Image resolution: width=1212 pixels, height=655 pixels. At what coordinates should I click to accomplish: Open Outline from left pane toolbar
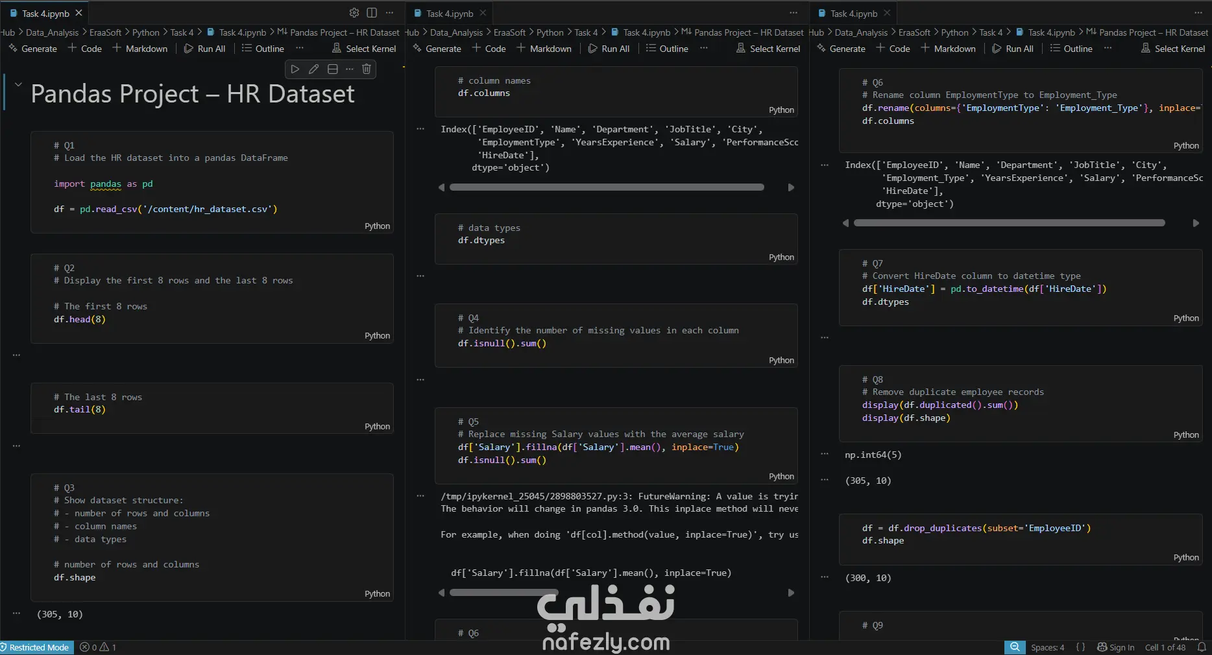(x=263, y=49)
